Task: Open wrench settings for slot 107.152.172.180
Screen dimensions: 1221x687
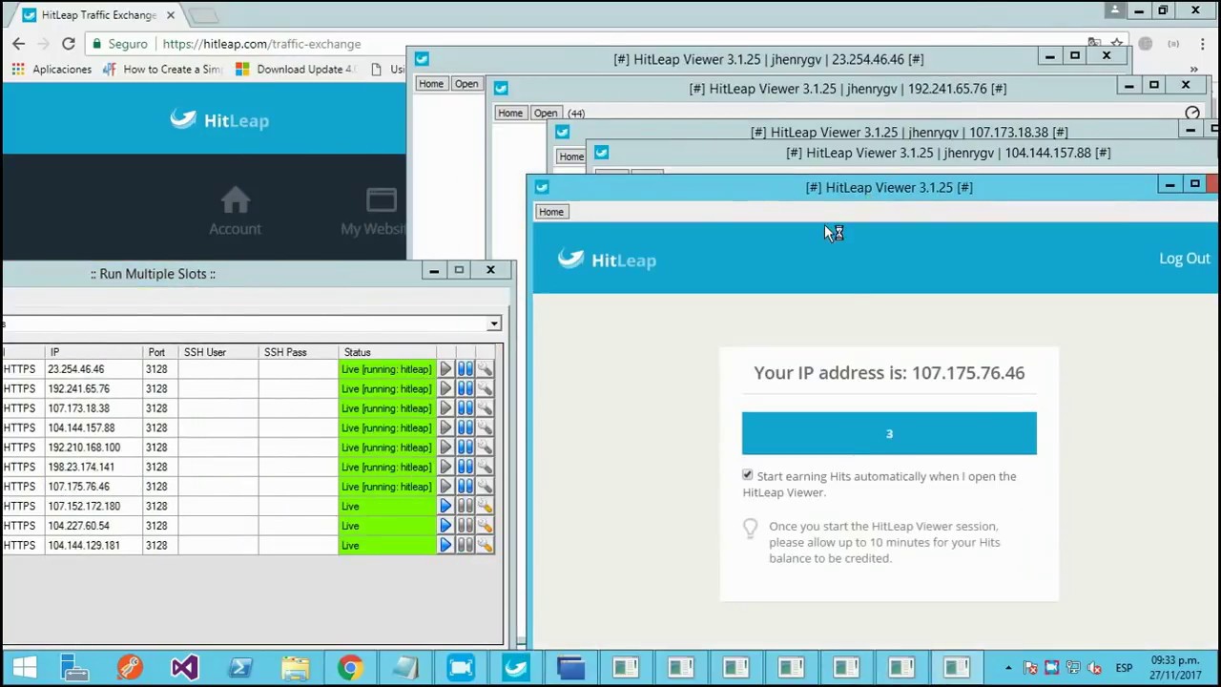Action: click(x=485, y=507)
